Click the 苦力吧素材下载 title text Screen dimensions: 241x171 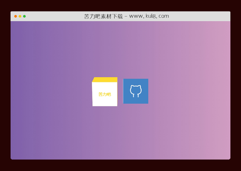click(103, 16)
